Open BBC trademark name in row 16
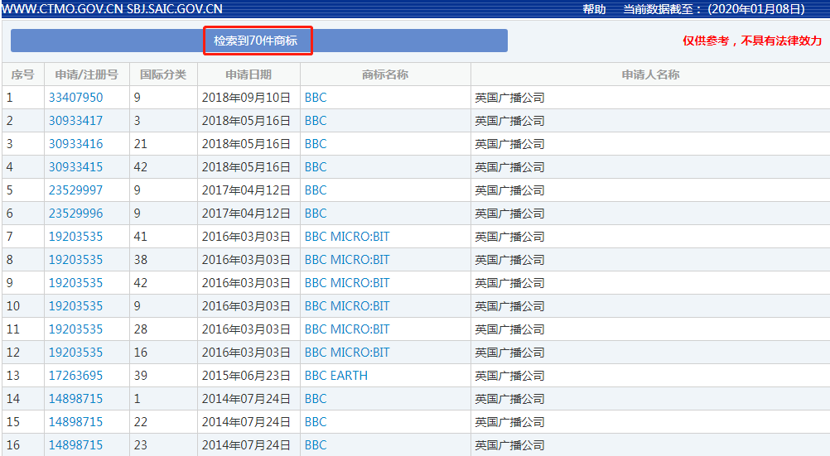Image resolution: width=830 pixels, height=456 pixels. (316, 445)
